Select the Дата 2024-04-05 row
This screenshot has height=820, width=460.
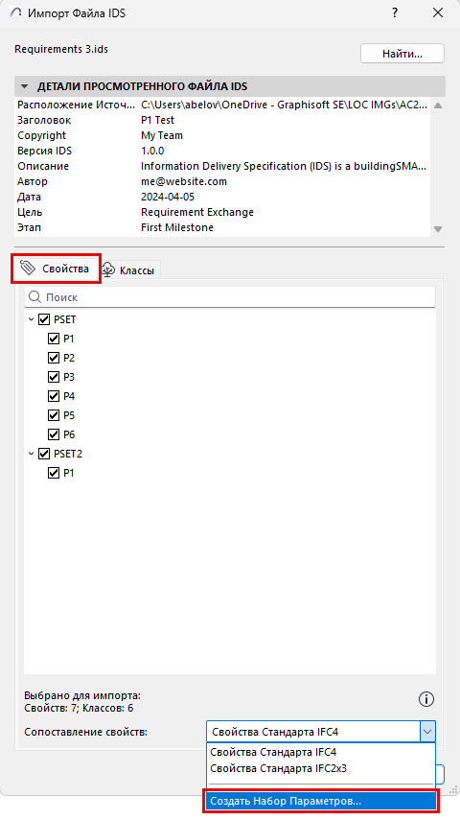pyautogui.click(x=222, y=198)
